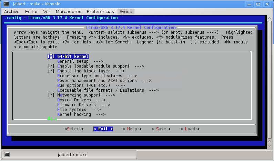Click the terminal icon on the session tab
274x161 pixels.
(x=7, y=154)
